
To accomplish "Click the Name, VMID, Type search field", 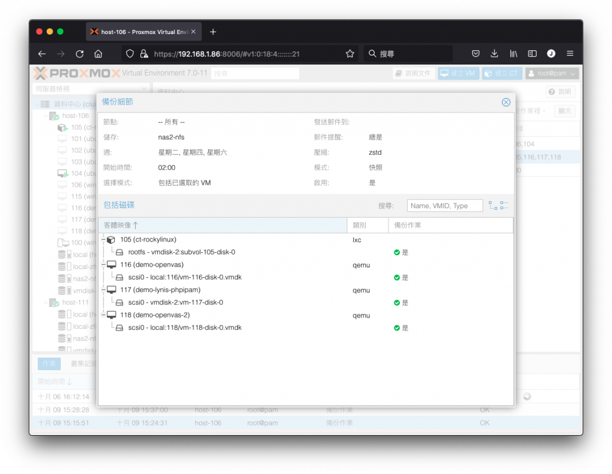I will tap(445, 206).
